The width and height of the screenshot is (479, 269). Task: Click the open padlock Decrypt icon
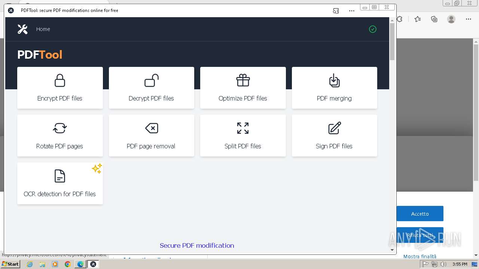151,80
